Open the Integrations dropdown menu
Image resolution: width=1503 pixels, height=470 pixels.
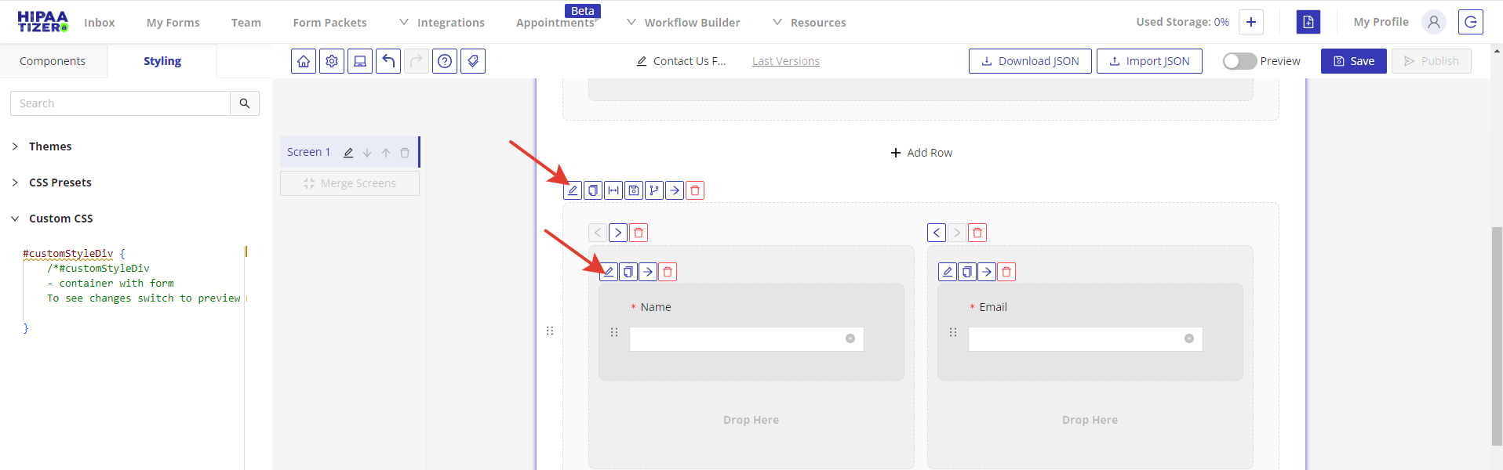coord(442,23)
